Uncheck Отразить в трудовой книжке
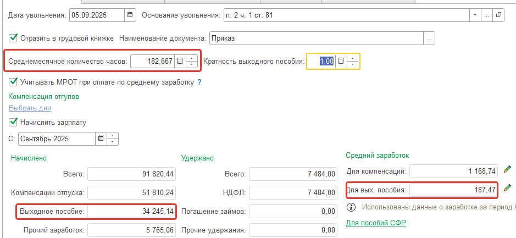 (x=13, y=38)
